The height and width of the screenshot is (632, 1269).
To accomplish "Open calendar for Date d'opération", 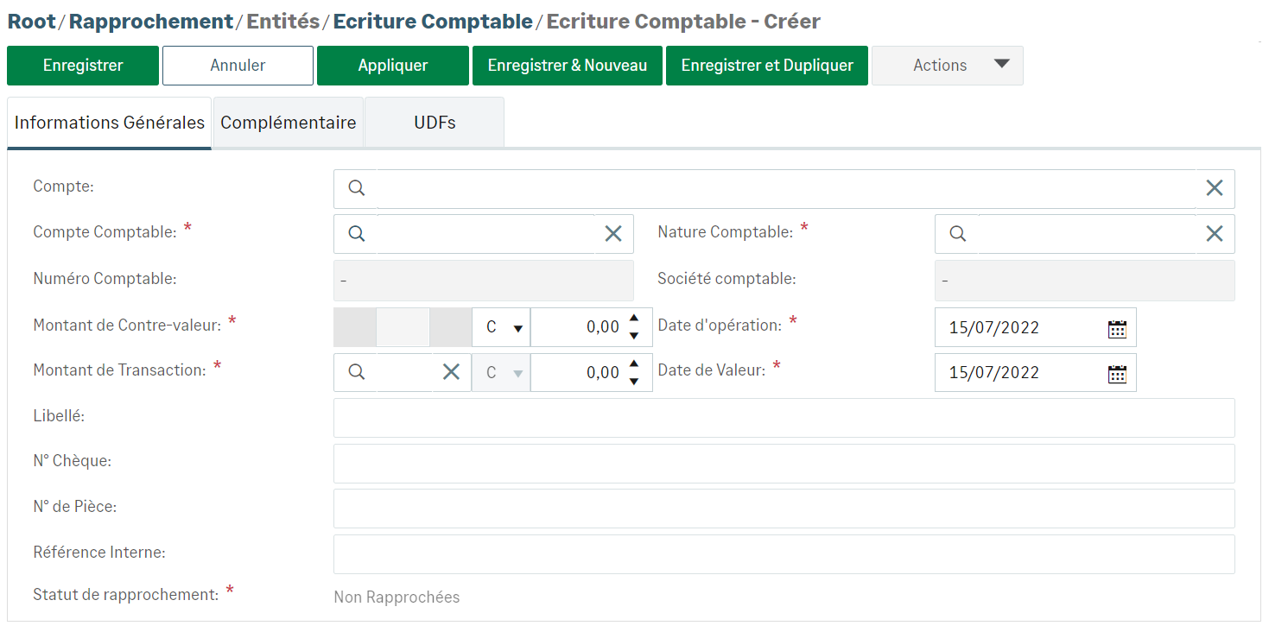I will [x=1117, y=328].
